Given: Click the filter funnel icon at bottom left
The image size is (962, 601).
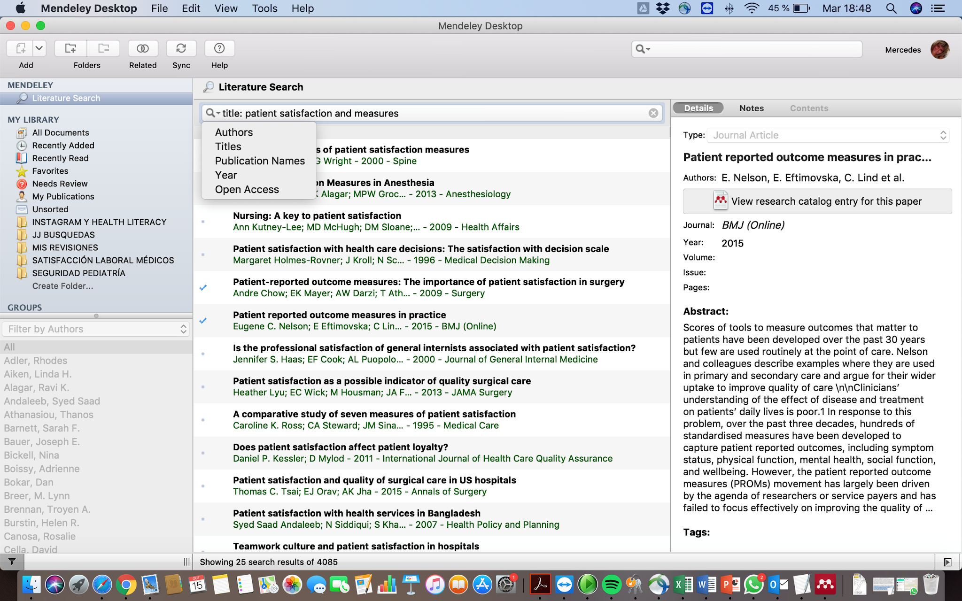Looking at the screenshot, I should point(12,562).
